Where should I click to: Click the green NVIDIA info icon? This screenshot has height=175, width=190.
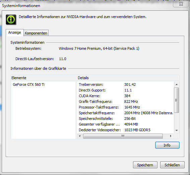point(11,20)
